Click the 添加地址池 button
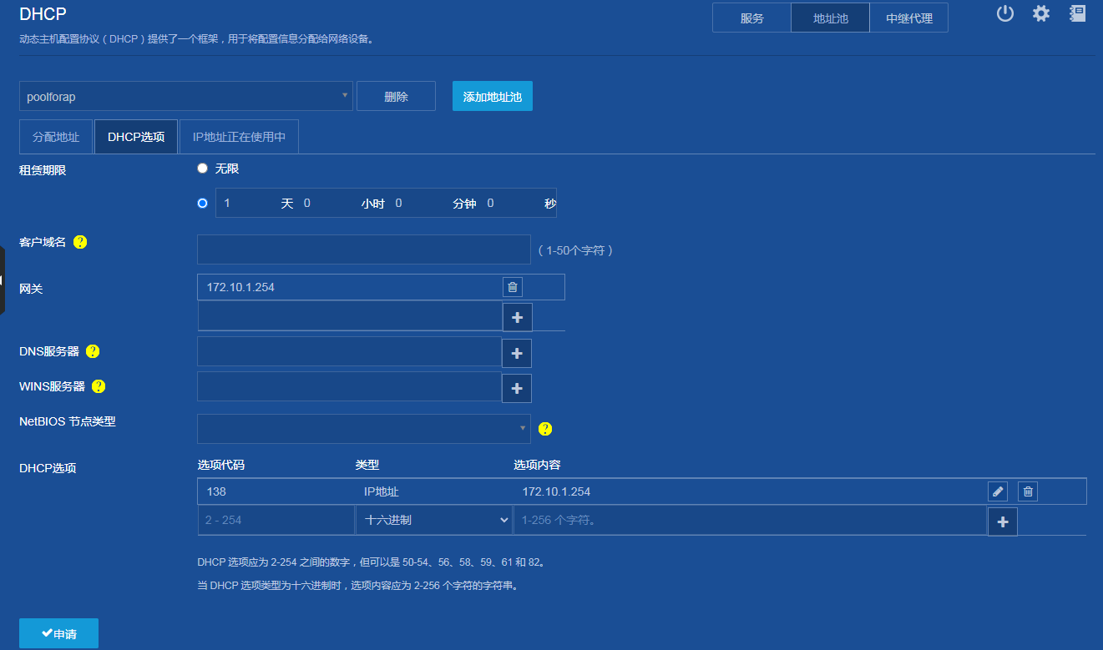 click(x=493, y=96)
